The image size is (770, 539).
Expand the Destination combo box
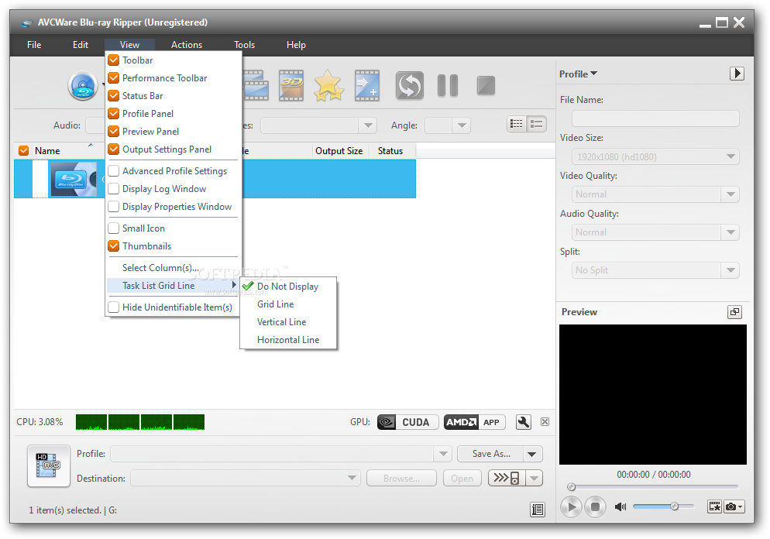coord(352,478)
